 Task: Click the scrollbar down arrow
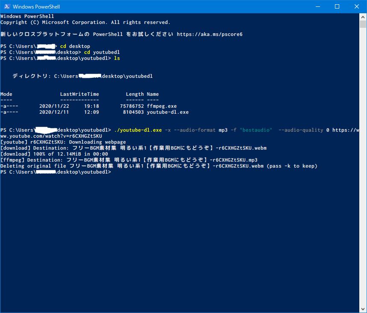point(363,309)
